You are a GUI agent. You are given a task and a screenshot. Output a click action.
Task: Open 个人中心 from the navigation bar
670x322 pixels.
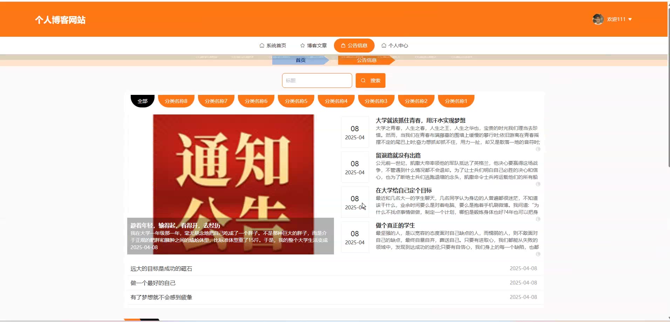[x=395, y=45]
